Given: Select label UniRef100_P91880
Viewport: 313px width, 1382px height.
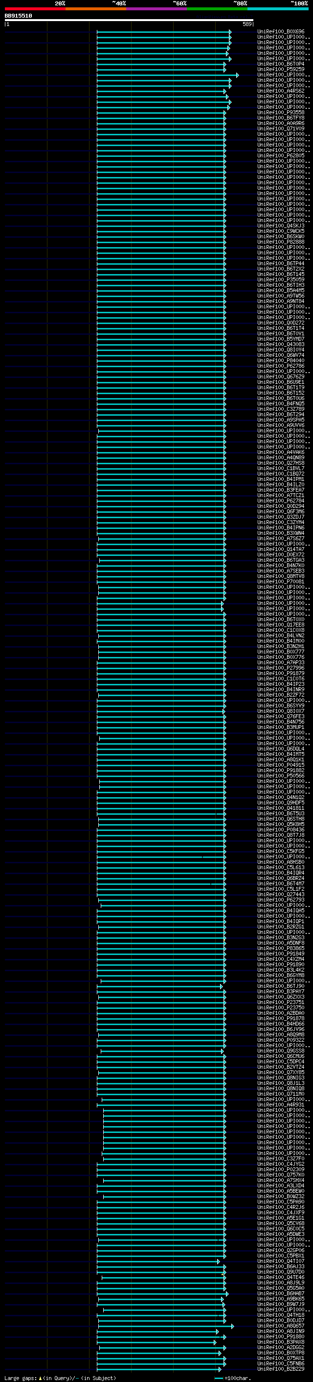Looking at the screenshot, I should tap(281, 1336).
